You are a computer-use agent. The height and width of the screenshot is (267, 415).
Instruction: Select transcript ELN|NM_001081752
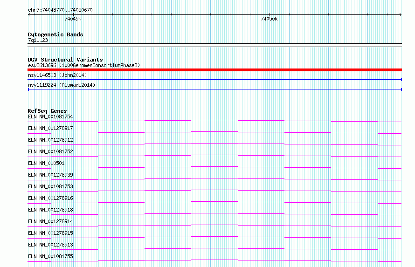50,151
